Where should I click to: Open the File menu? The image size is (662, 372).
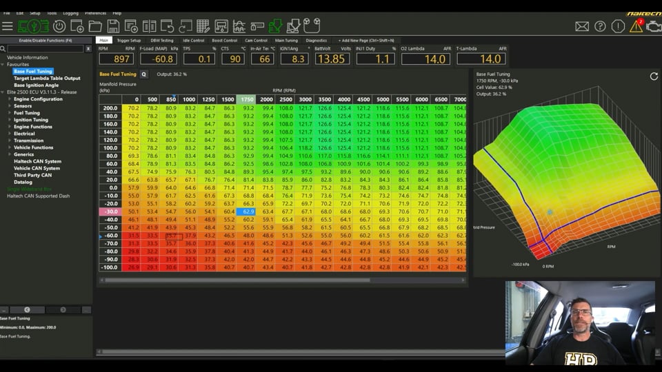pos(7,13)
